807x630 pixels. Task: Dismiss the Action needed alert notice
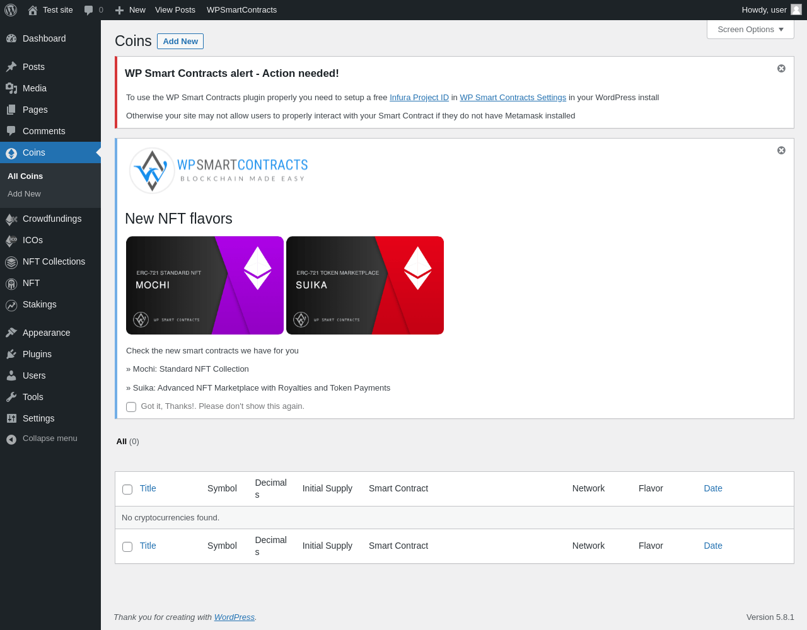click(781, 68)
